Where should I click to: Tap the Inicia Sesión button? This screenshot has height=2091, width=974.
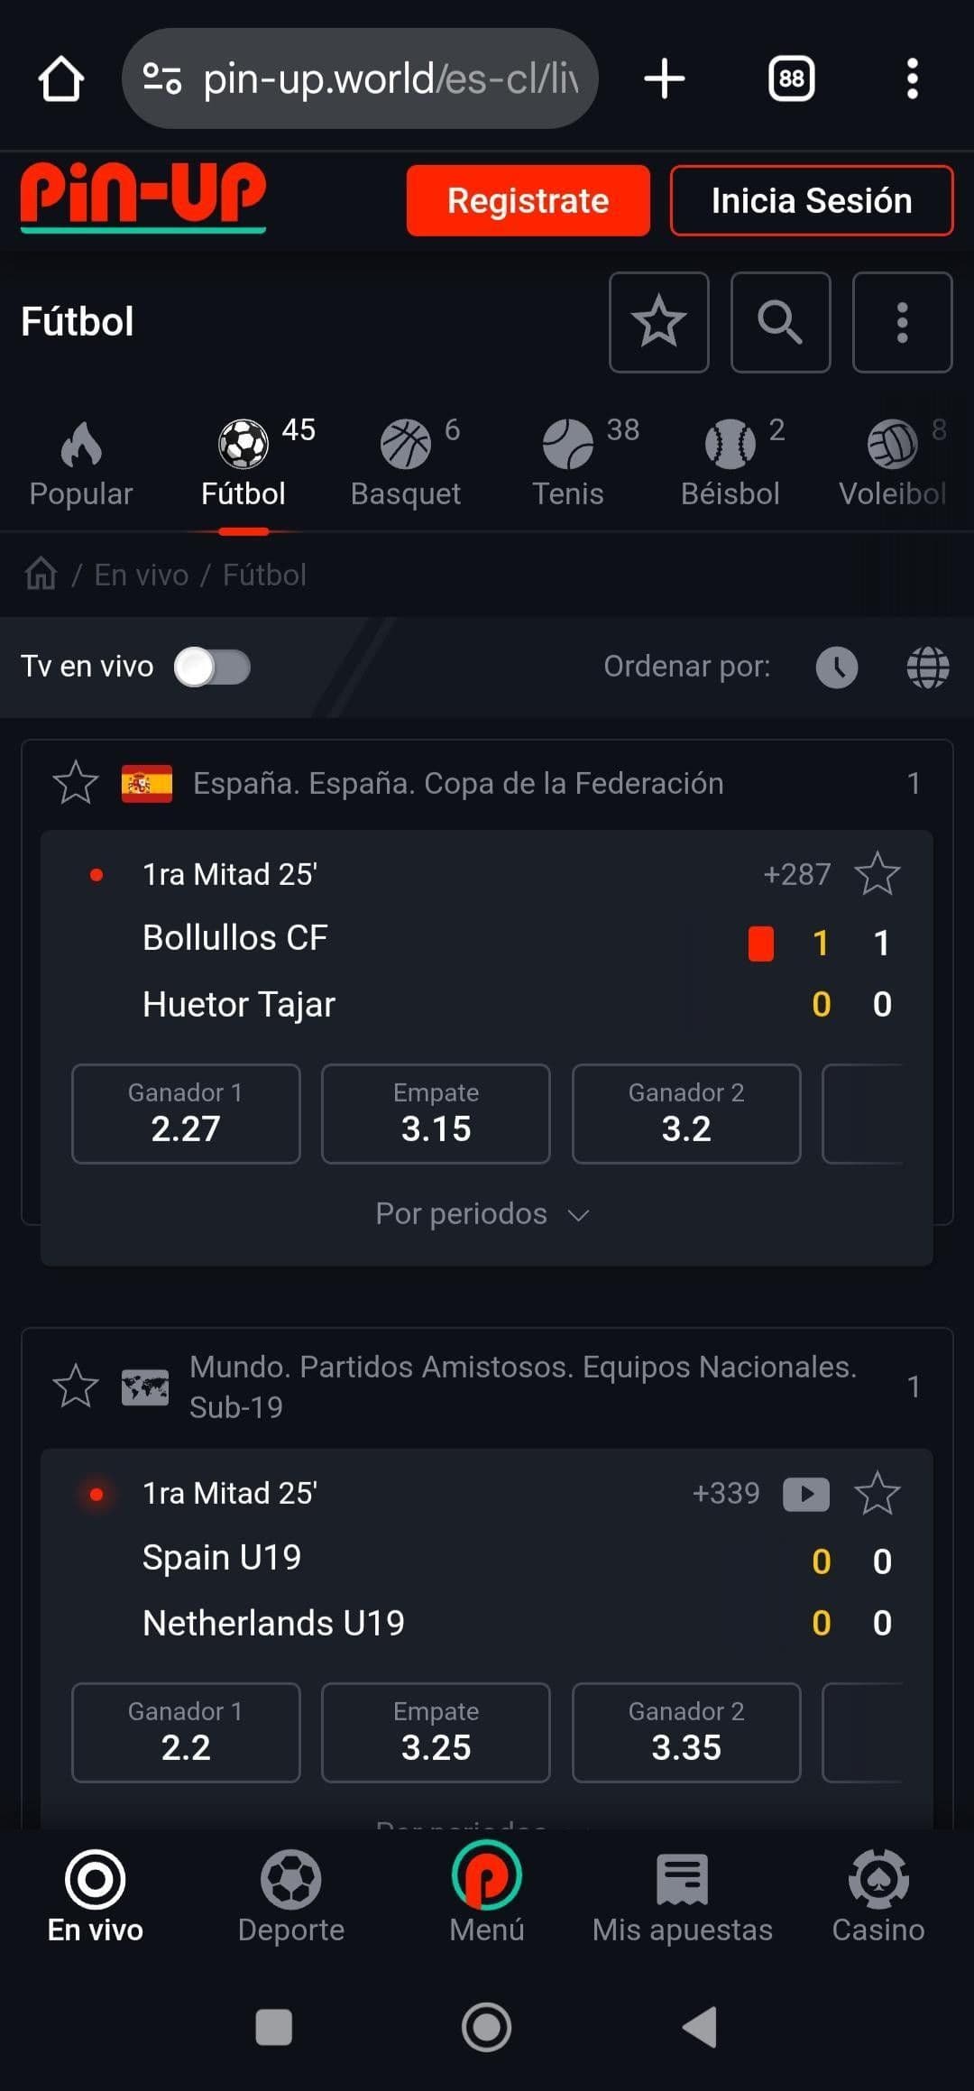pos(811,200)
